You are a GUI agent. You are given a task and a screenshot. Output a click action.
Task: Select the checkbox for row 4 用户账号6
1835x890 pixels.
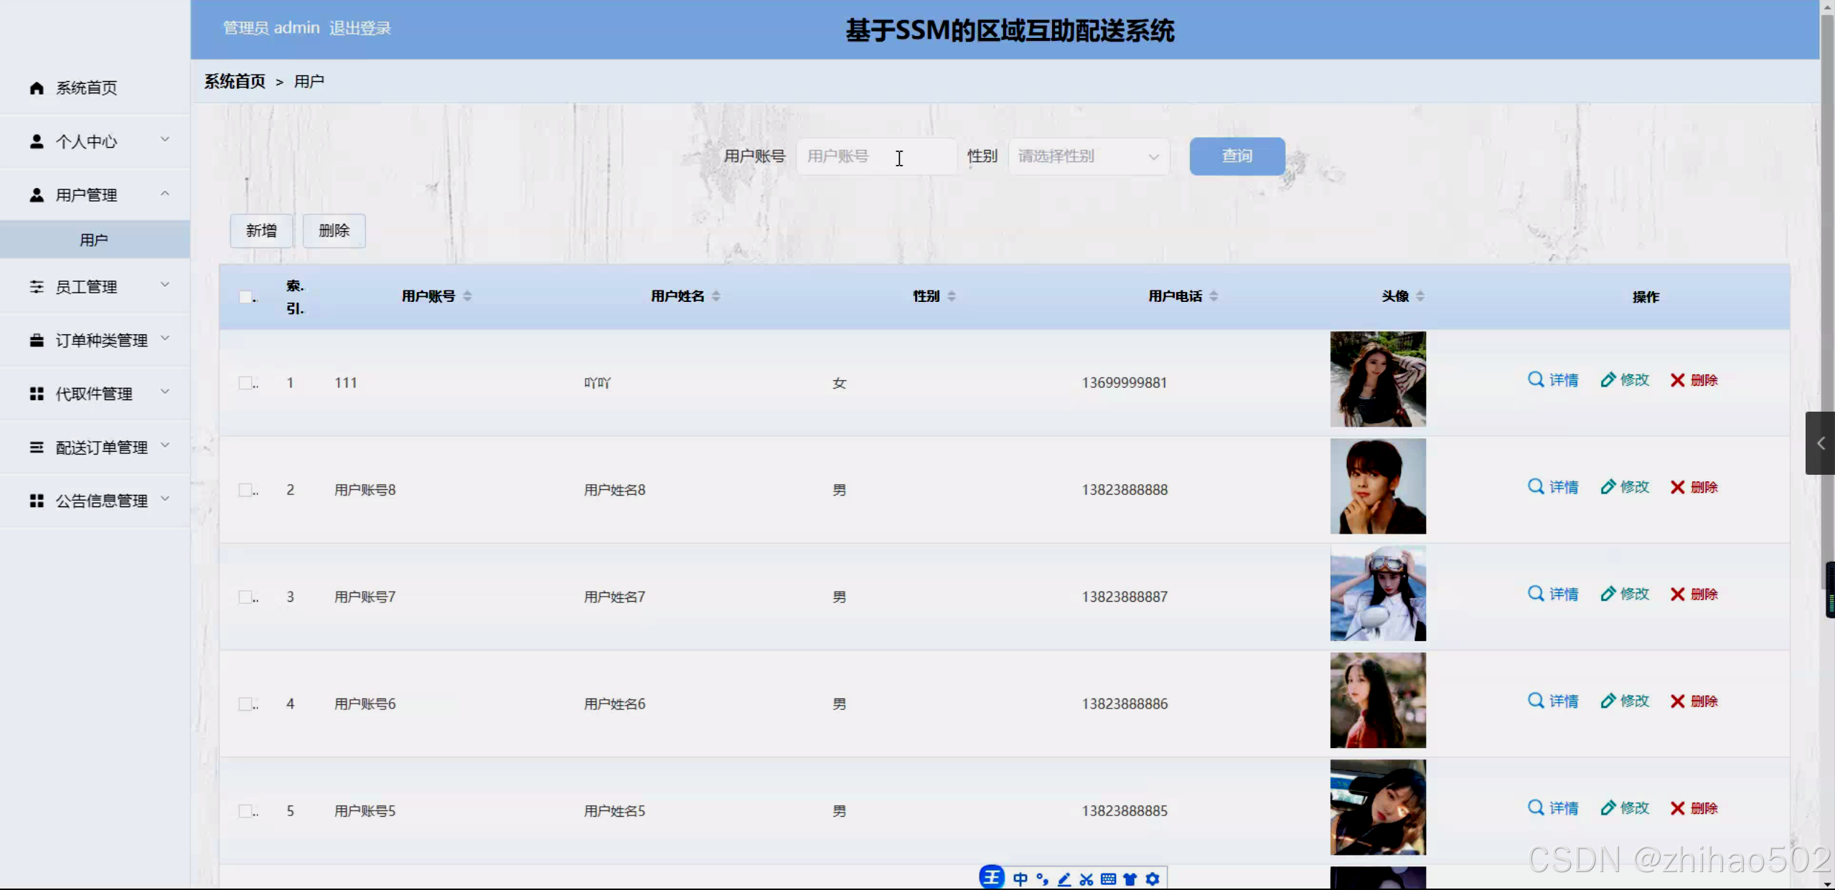[x=246, y=704]
